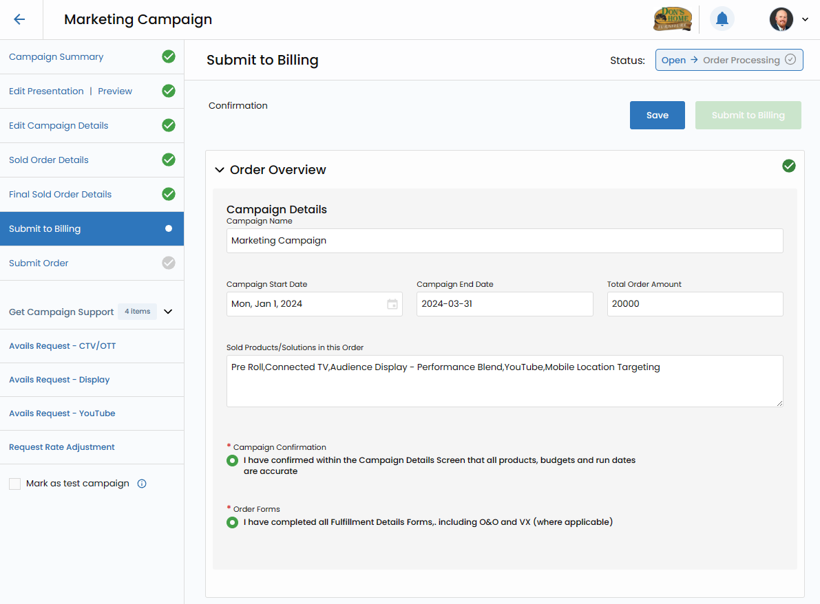Screen dimensions: 820x604
Task: Select the Campaign Confirmation radio button
Action: (233, 460)
